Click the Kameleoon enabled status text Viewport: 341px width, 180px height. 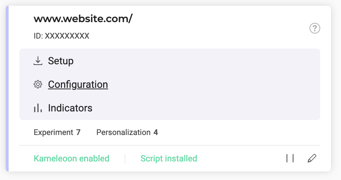tap(71, 159)
